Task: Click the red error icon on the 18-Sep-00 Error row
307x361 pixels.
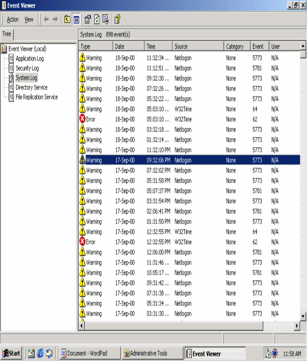Action: [82, 119]
